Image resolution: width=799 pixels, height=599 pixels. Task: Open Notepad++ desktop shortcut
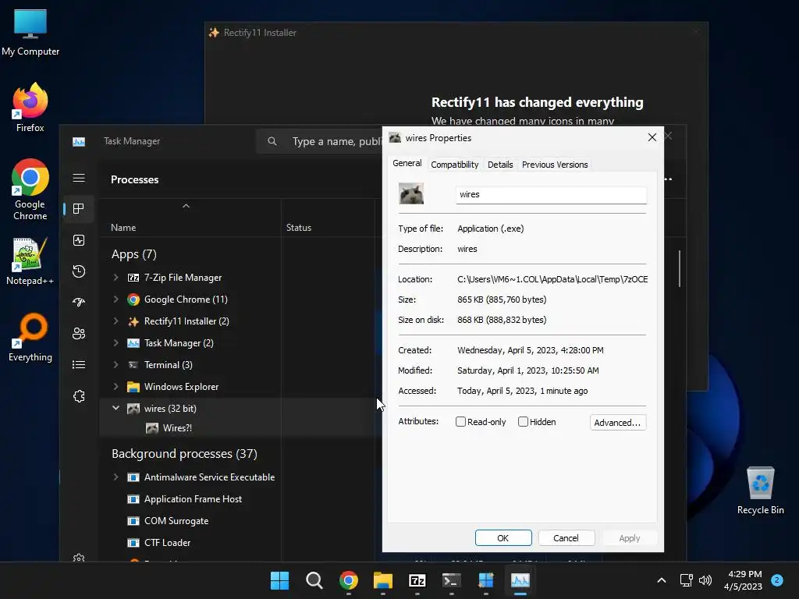[x=30, y=261]
